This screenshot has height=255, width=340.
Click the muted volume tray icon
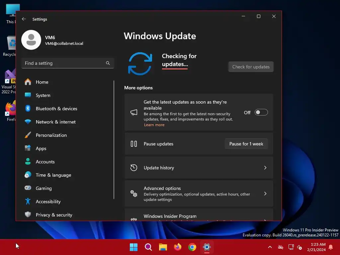pos(300,247)
